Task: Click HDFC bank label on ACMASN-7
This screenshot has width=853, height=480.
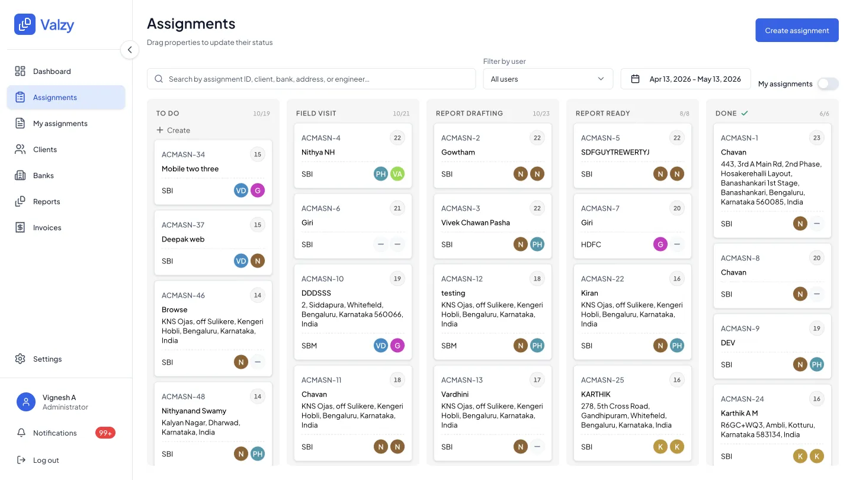Action: (591, 244)
